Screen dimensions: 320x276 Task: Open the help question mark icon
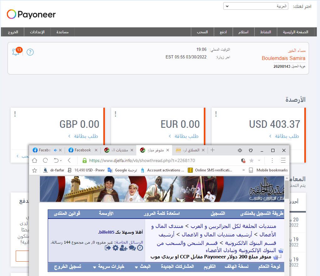click(30, 52)
